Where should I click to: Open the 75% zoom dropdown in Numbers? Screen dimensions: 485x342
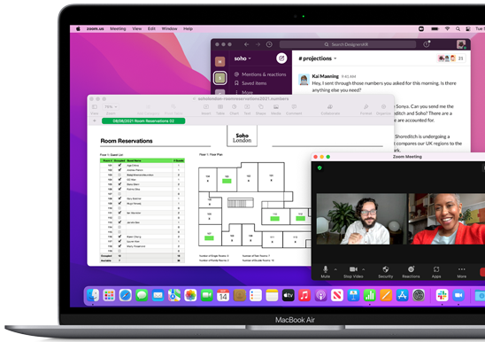(x=111, y=106)
